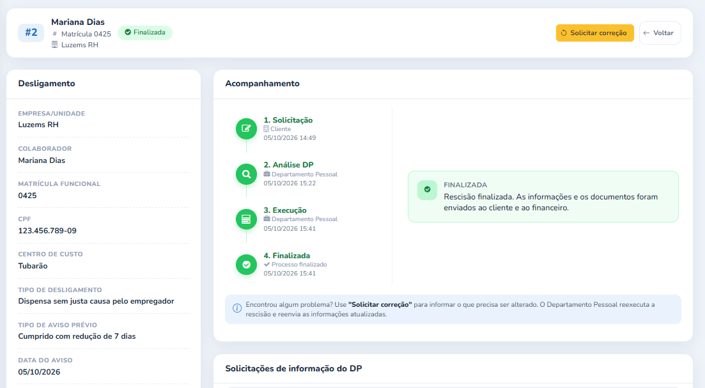Viewport: 705px width, 388px height.
Task: Click 'Cumprido com redução de 7 dias'
Action: [77, 336]
